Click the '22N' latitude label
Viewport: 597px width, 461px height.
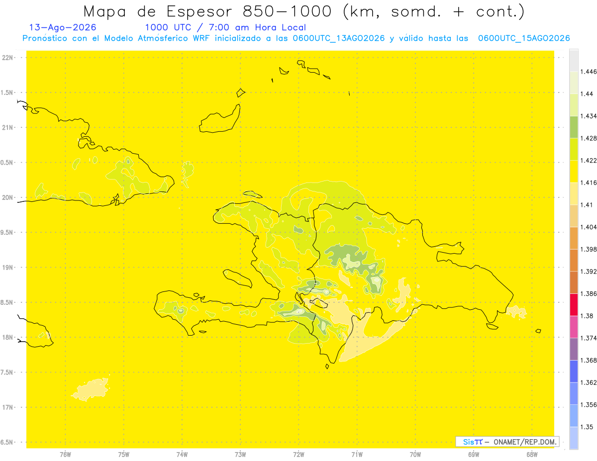[8, 58]
